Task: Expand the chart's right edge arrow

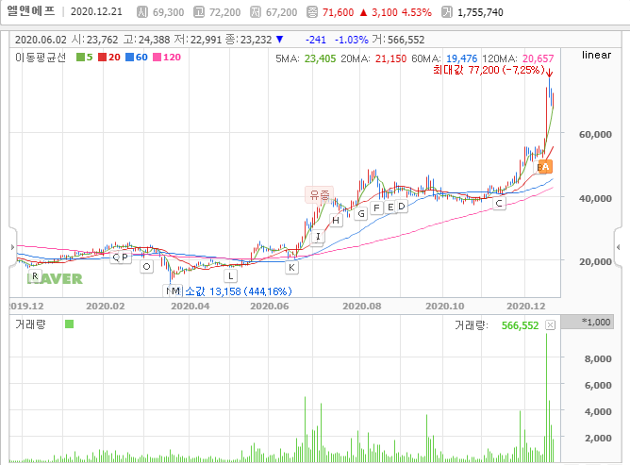Action: click(618, 247)
